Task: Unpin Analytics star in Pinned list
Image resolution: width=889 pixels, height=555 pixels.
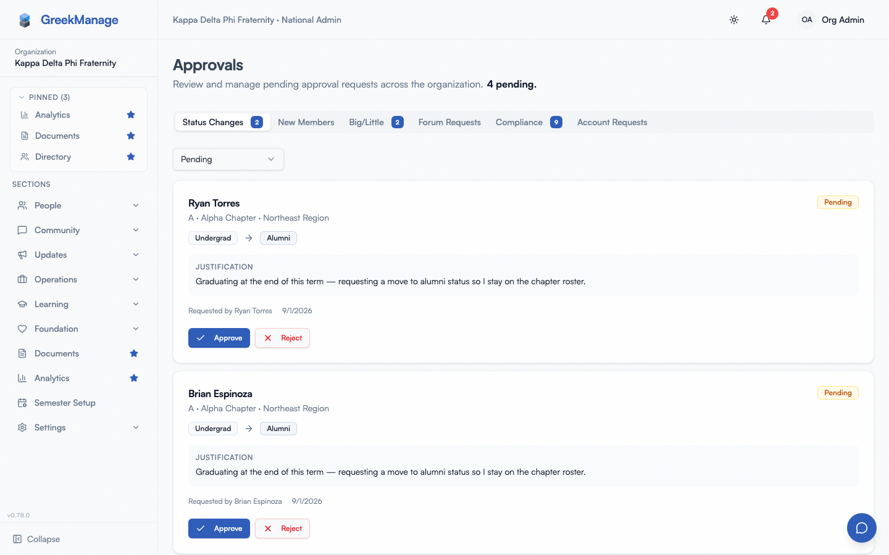Action: coord(131,115)
